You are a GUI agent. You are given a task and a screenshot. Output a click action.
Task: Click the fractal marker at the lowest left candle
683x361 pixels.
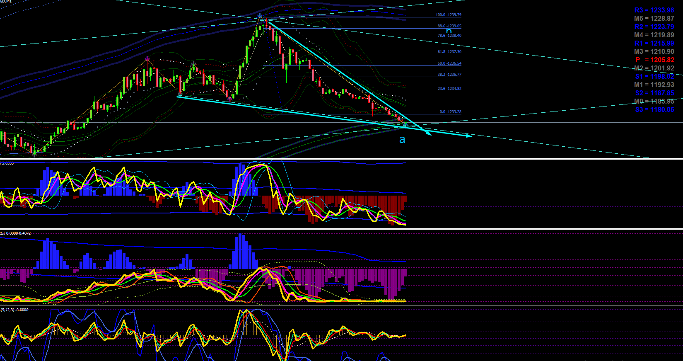[x=34, y=154]
